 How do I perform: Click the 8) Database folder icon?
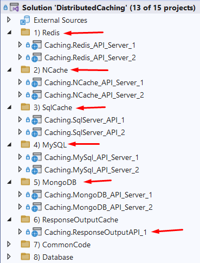pos(25,257)
